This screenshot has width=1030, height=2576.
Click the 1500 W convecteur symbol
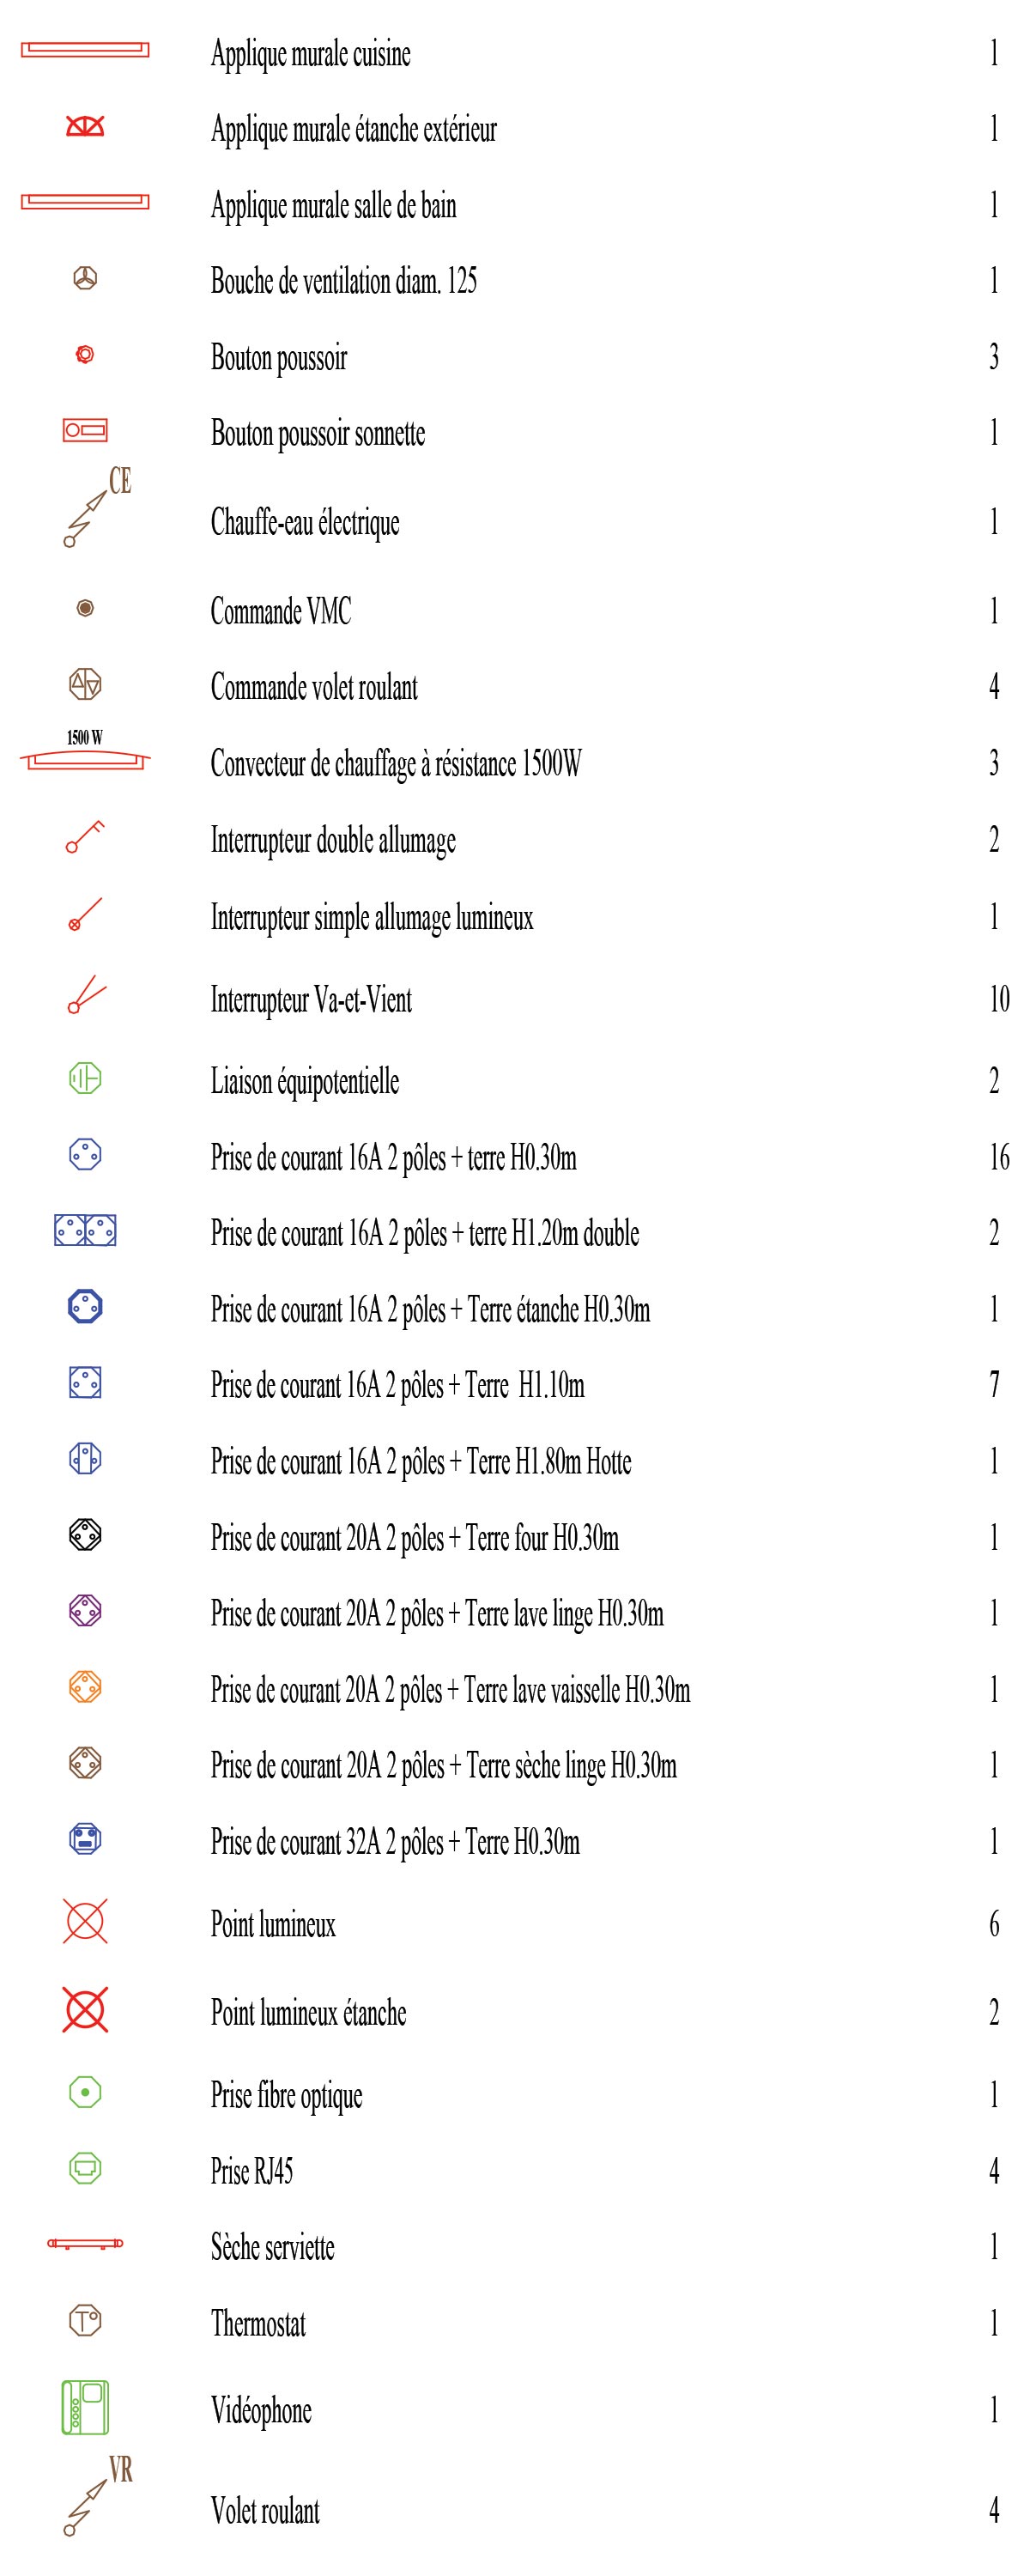coord(85,752)
